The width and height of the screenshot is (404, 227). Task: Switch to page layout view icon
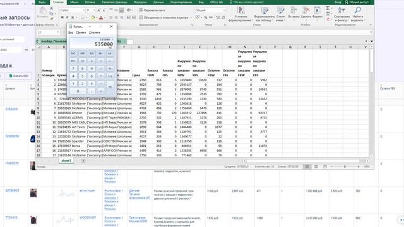(316, 166)
